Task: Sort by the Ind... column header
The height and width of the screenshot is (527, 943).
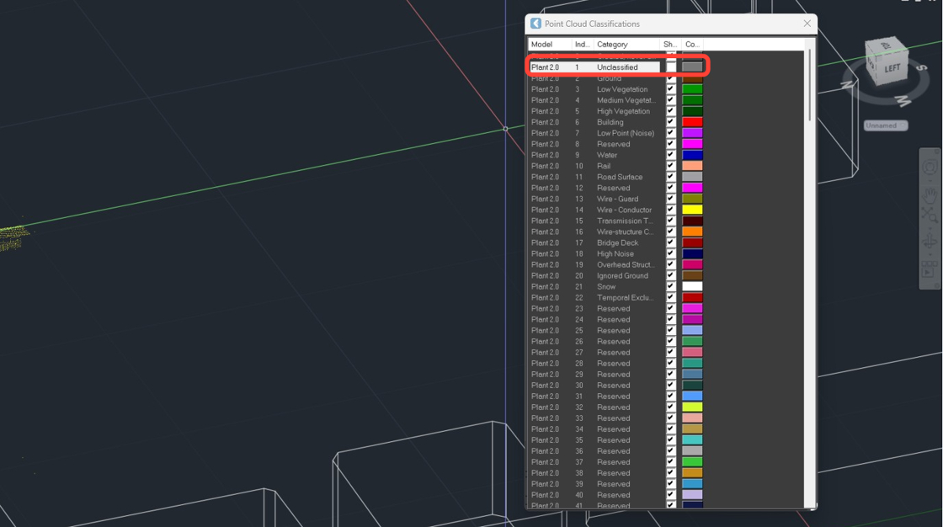Action: (583, 44)
